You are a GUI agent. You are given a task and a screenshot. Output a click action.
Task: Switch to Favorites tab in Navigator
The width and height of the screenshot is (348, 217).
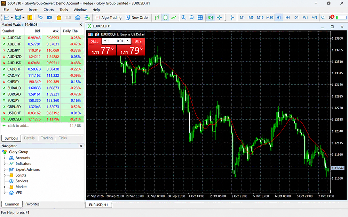tap(32, 204)
